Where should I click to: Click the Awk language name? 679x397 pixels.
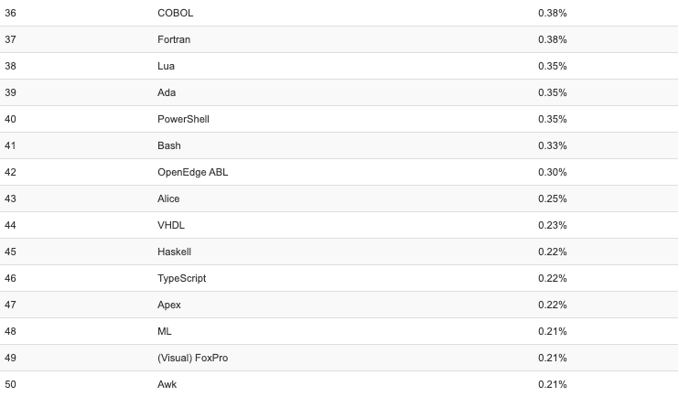[x=167, y=385]
